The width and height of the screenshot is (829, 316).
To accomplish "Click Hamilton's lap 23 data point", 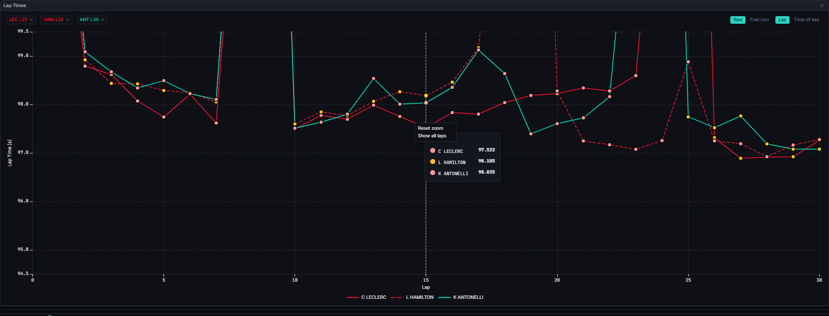I will (x=636, y=149).
